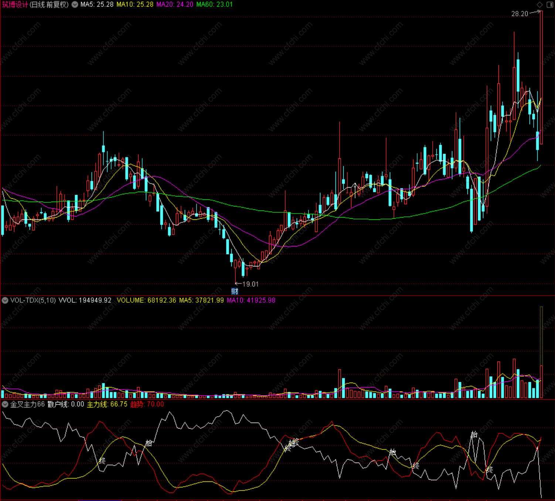This screenshot has width=555, height=501.
Task: Click the 28.20 high price label
Action: point(520,14)
